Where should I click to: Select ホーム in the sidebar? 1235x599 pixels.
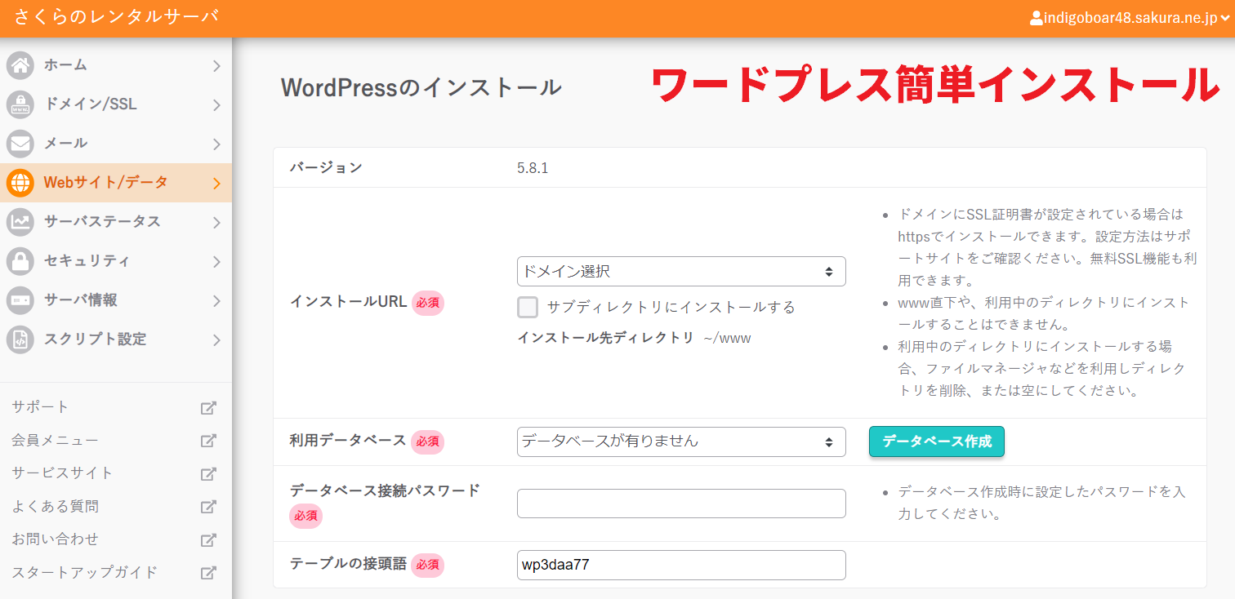pos(116,65)
